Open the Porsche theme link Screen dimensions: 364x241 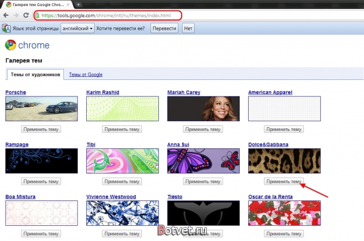pyautogui.click(x=16, y=92)
